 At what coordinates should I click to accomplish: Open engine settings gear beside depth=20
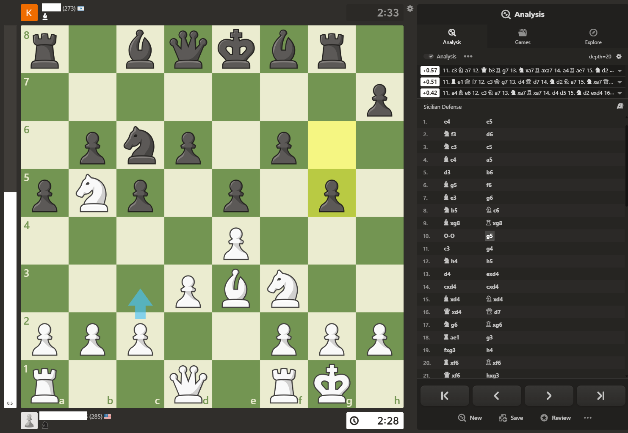(x=619, y=56)
